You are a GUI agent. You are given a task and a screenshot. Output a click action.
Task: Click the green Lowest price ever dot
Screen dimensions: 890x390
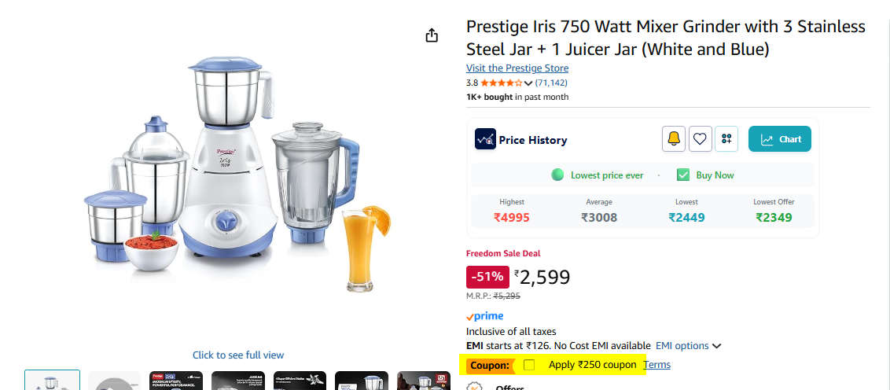tap(557, 175)
